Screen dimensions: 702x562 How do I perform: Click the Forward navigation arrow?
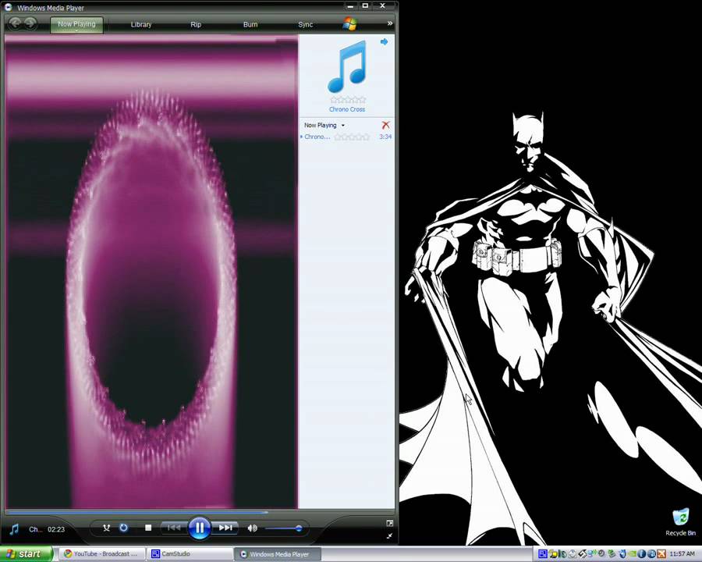pos(30,23)
